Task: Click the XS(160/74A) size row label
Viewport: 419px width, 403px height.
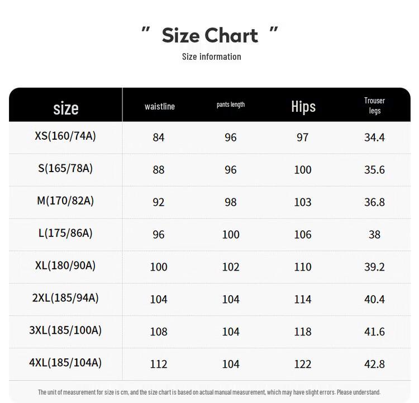Action: point(65,136)
